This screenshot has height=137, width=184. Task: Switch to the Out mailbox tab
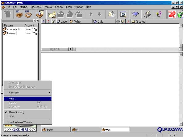pos(115,130)
